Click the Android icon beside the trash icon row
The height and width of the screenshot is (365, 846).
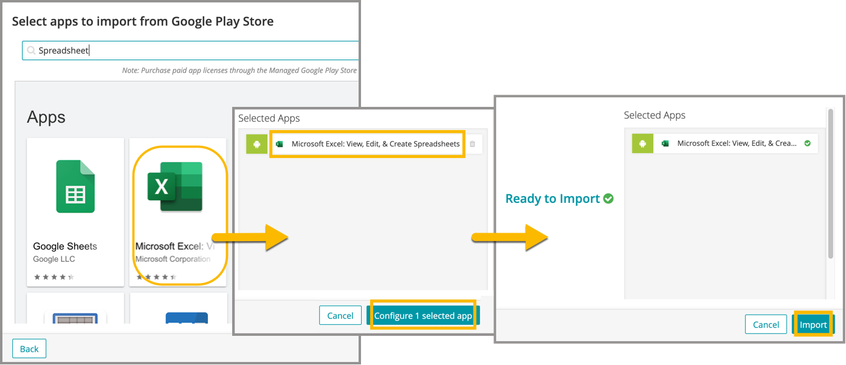click(x=256, y=145)
